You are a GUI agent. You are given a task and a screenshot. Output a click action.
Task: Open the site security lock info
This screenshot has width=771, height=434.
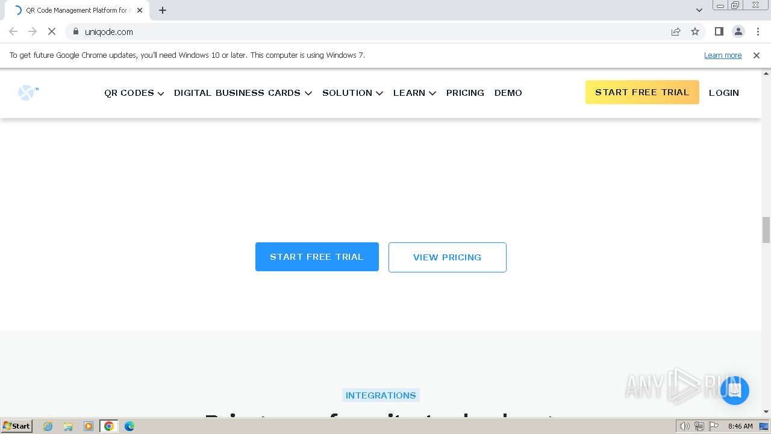click(75, 31)
